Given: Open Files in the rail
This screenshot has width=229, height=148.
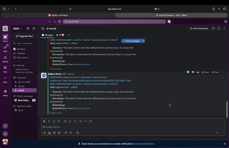Looking at the screenshot, I should click(x=5, y=69).
